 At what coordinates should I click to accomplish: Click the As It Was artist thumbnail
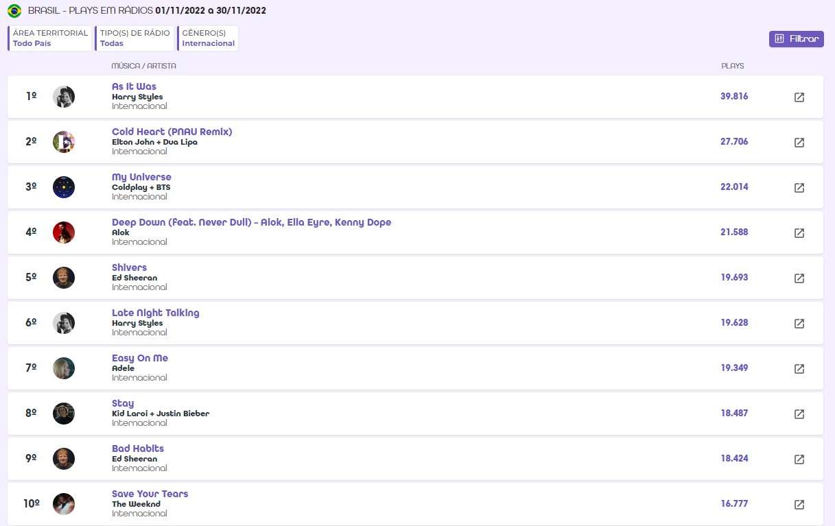(64, 97)
